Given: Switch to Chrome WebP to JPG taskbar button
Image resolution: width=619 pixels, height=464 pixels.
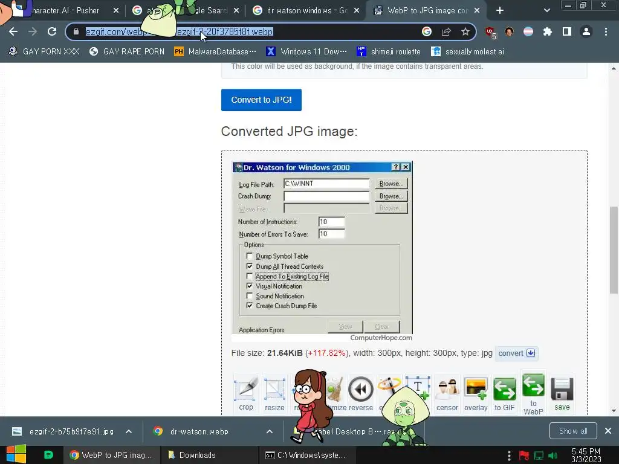Looking at the screenshot, I should (x=111, y=455).
